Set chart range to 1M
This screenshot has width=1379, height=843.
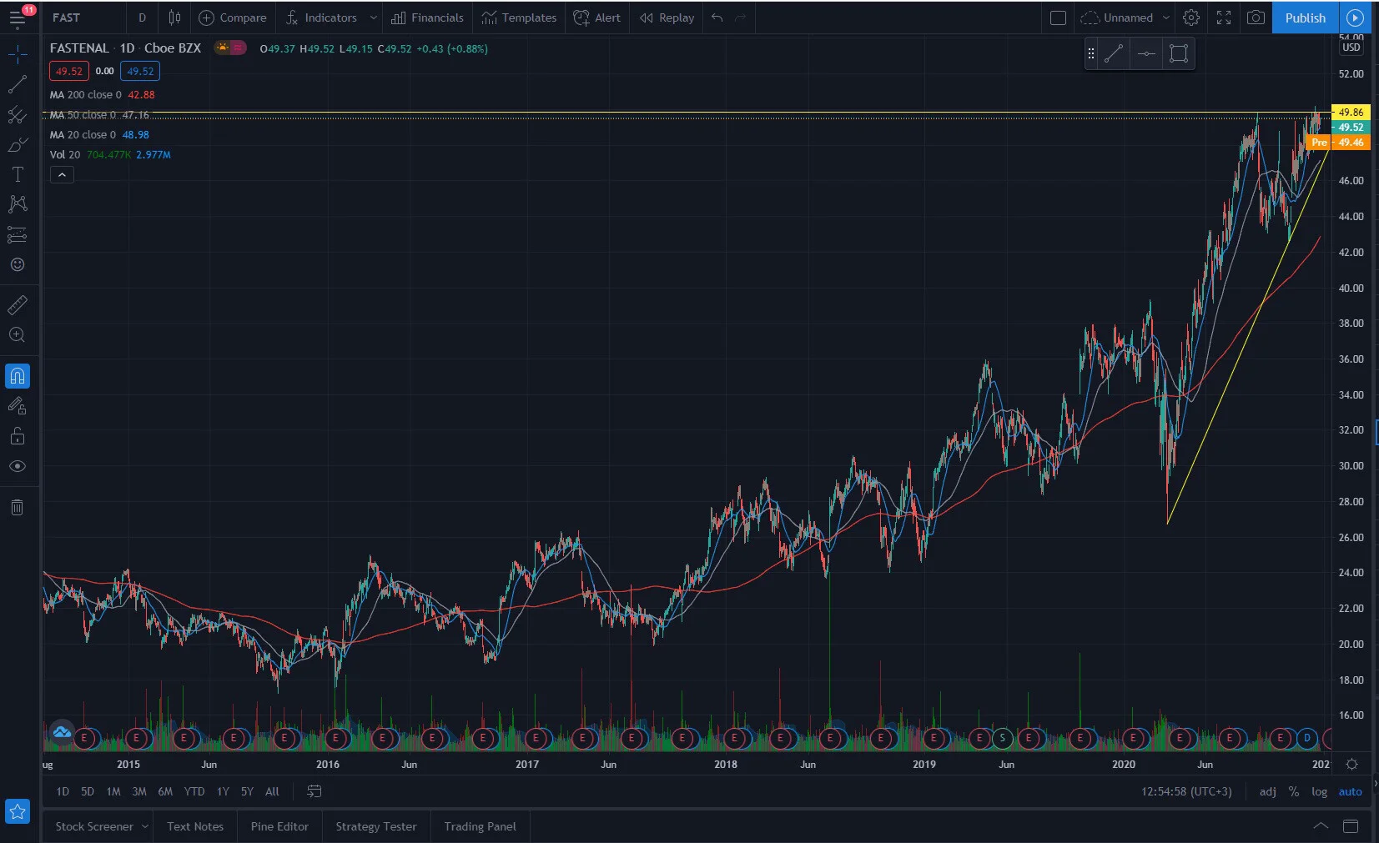point(113,791)
